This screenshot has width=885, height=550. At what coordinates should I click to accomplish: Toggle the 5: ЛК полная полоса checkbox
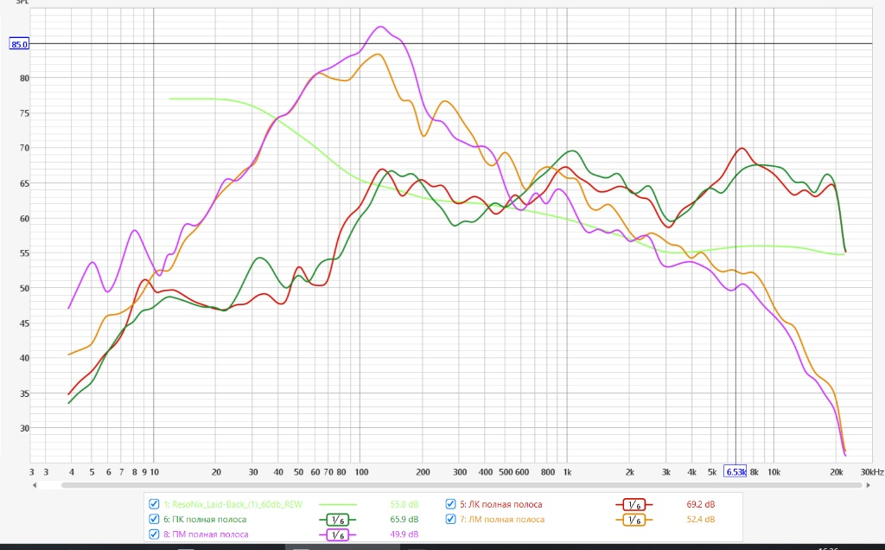[450, 504]
